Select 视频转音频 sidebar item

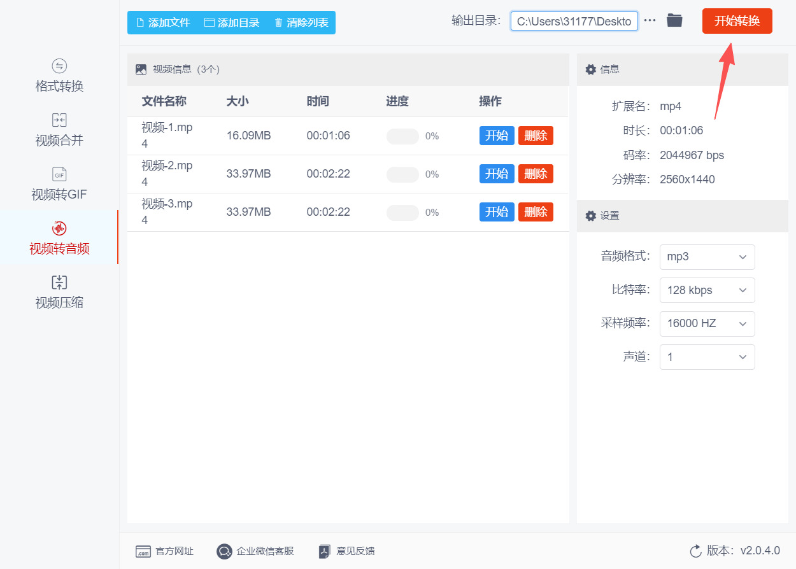[x=59, y=237]
